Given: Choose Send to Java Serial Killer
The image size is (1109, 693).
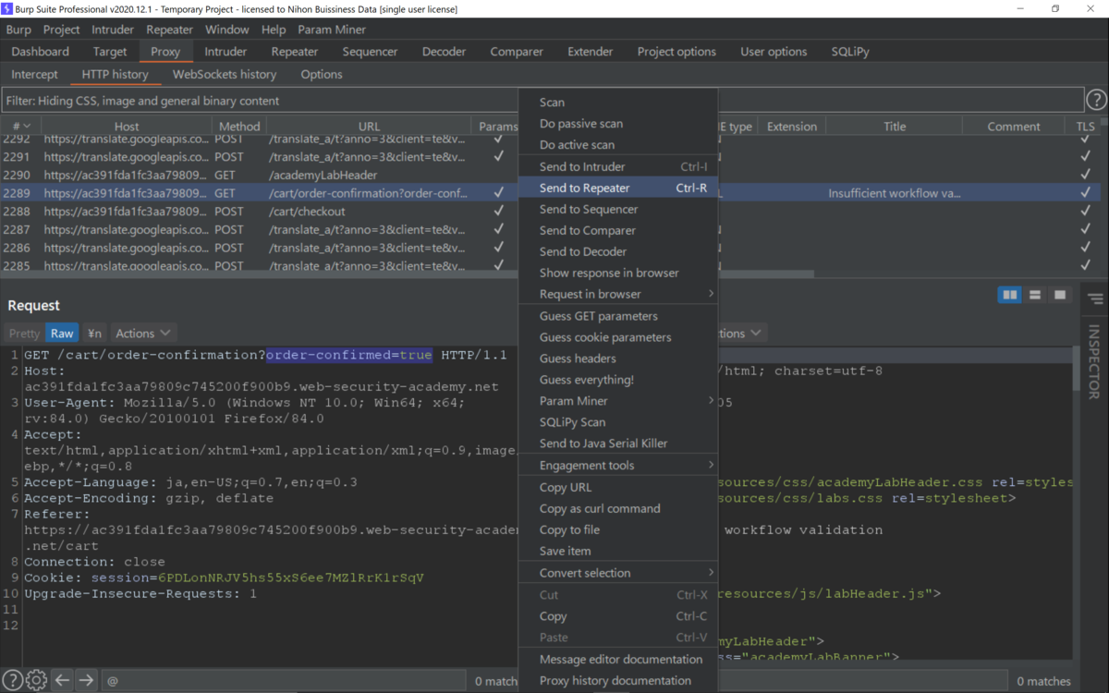Looking at the screenshot, I should pos(618,443).
